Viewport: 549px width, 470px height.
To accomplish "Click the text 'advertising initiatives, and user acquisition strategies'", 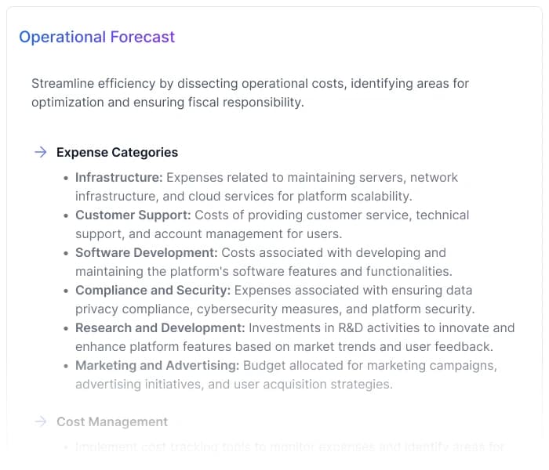I will [x=233, y=384].
